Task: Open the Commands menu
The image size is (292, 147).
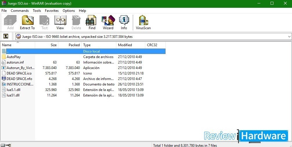Action: 20,11
